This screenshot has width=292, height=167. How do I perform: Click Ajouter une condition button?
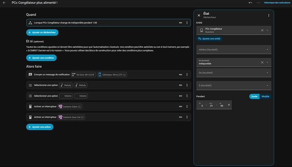pos(41,58)
